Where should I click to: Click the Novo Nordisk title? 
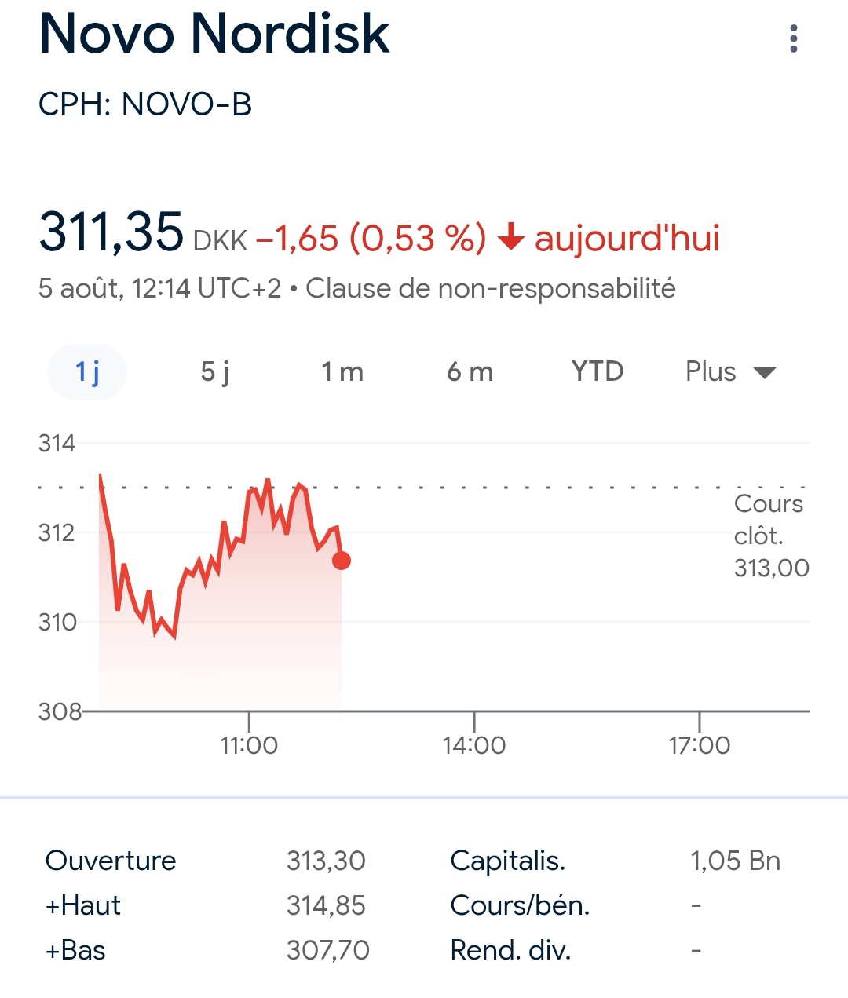(x=214, y=34)
